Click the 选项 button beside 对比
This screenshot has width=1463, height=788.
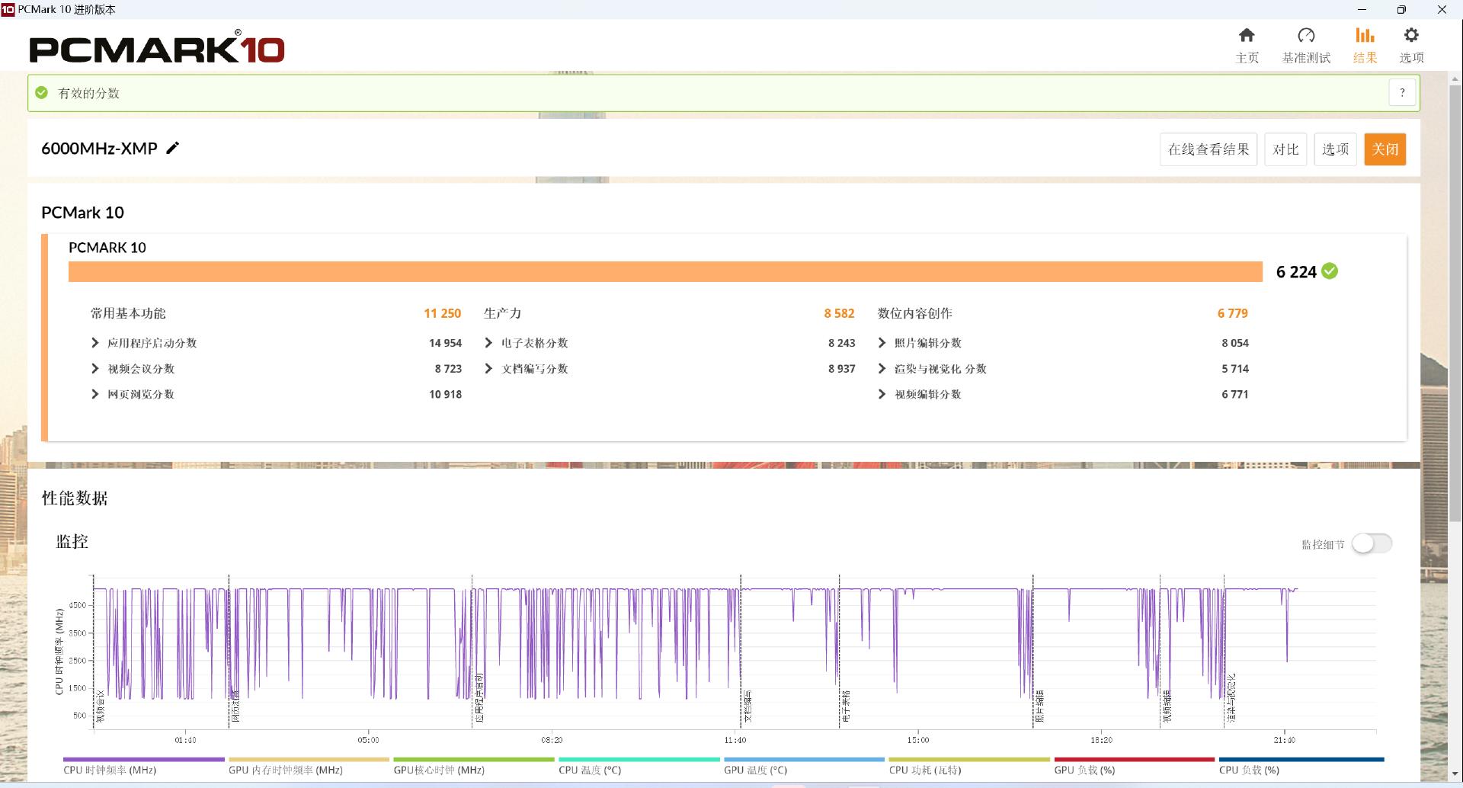(1335, 149)
